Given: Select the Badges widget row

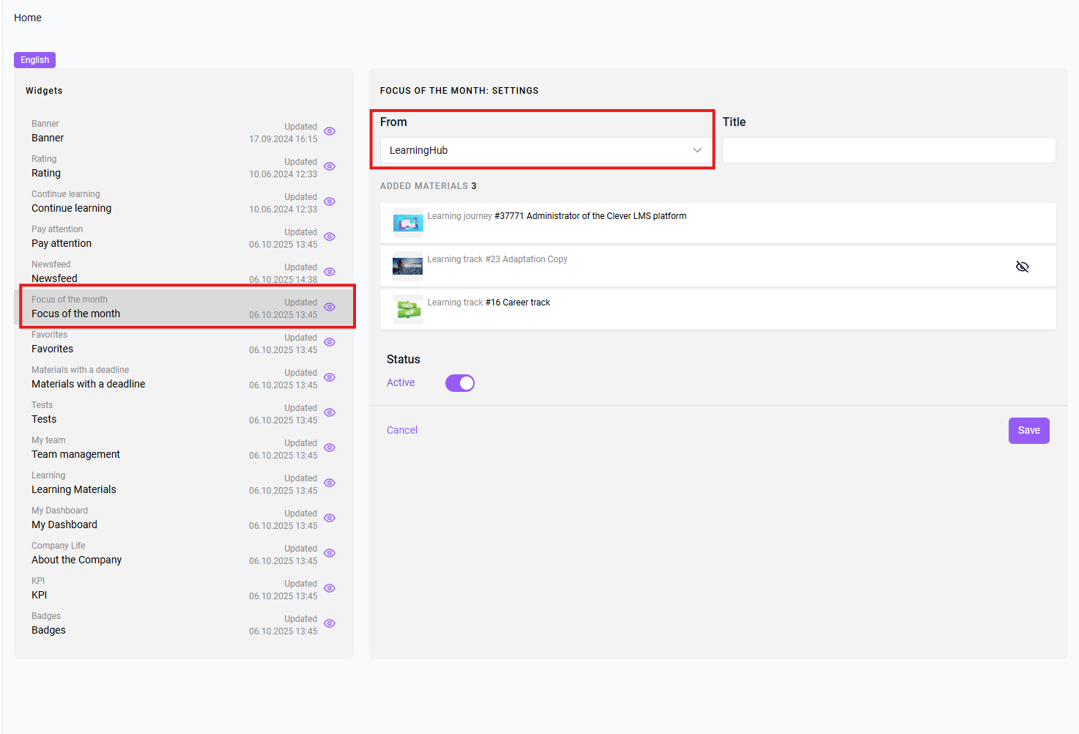Looking at the screenshot, I should click(184, 624).
